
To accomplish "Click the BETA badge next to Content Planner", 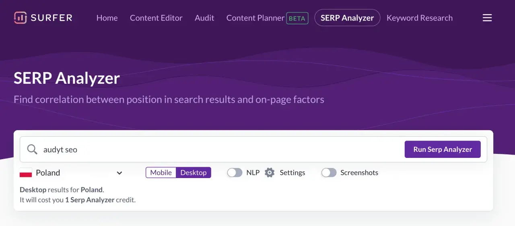I will click(297, 18).
